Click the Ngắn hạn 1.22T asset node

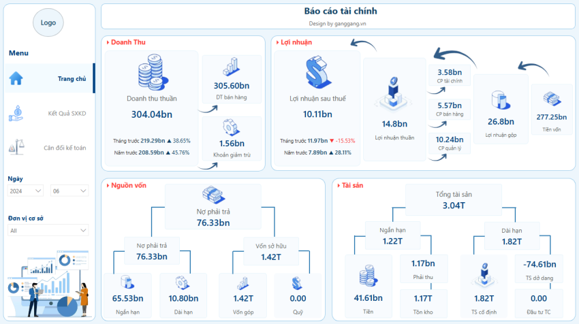[x=392, y=236]
